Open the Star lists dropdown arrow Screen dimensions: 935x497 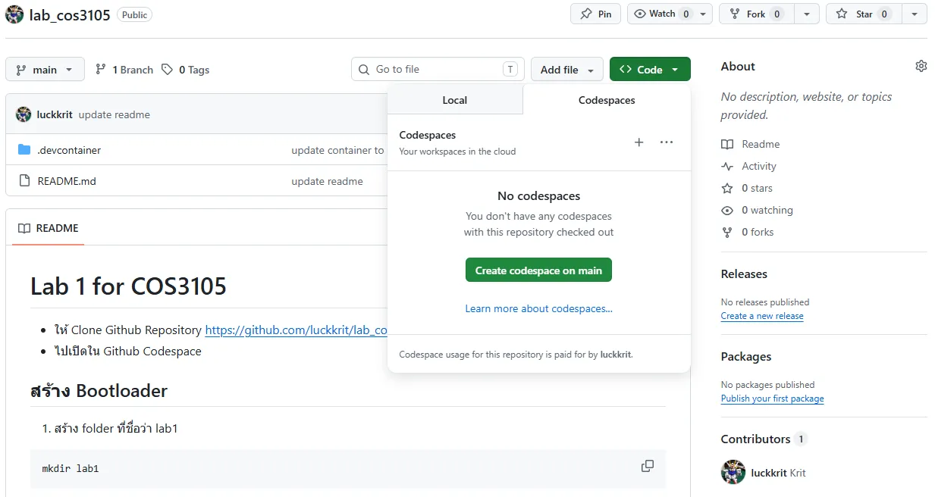click(915, 14)
